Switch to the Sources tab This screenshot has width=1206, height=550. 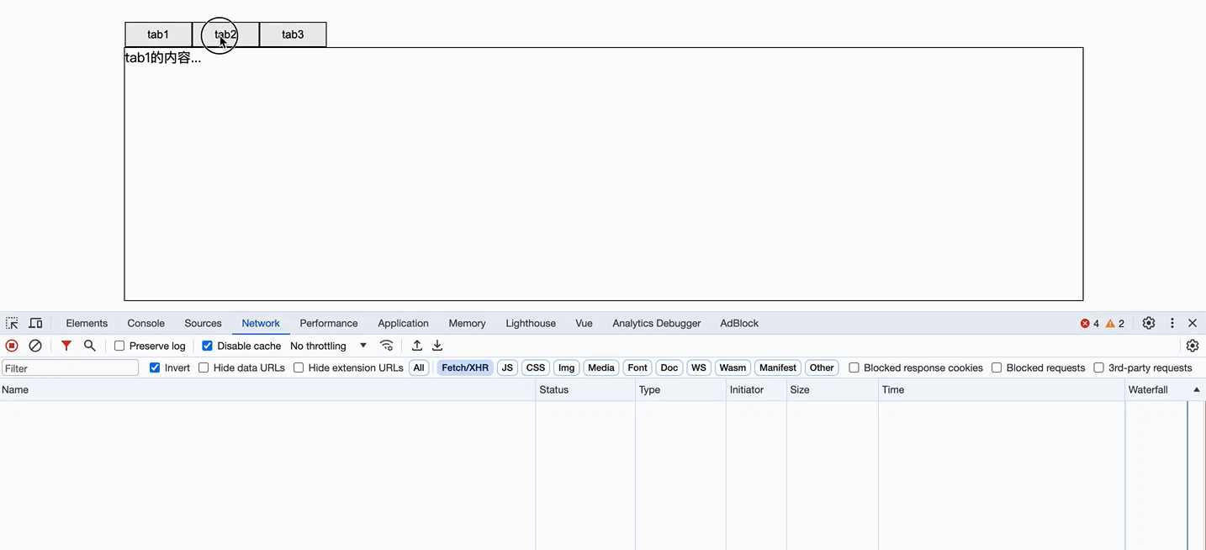[203, 323]
